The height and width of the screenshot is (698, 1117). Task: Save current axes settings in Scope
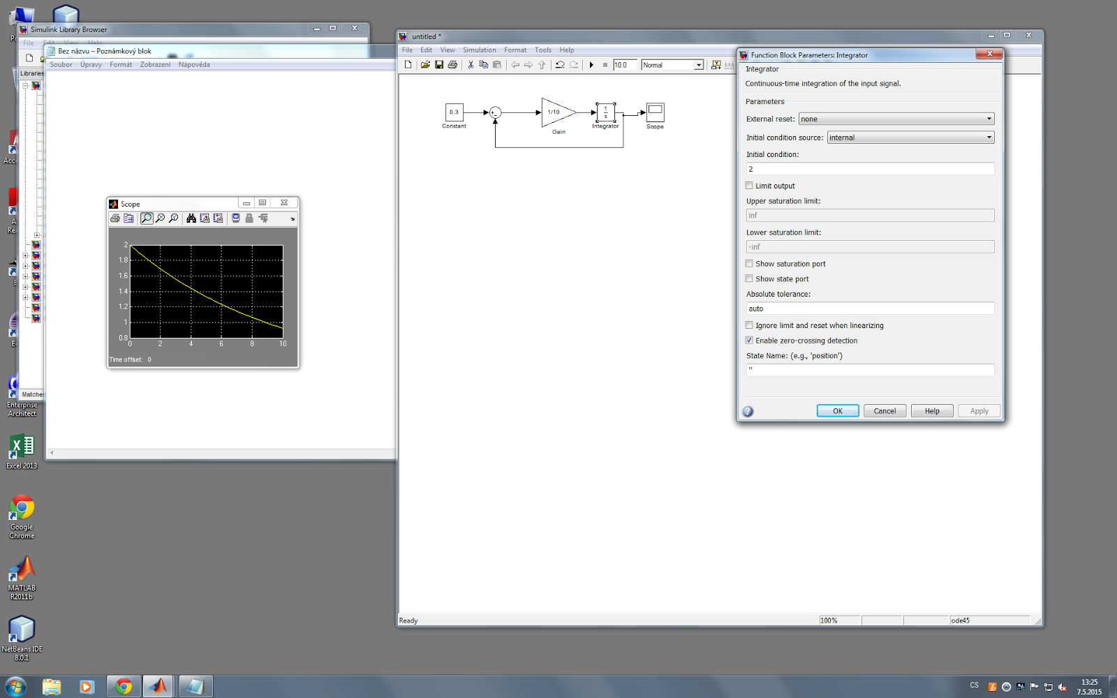pyautogui.click(x=205, y=218)
